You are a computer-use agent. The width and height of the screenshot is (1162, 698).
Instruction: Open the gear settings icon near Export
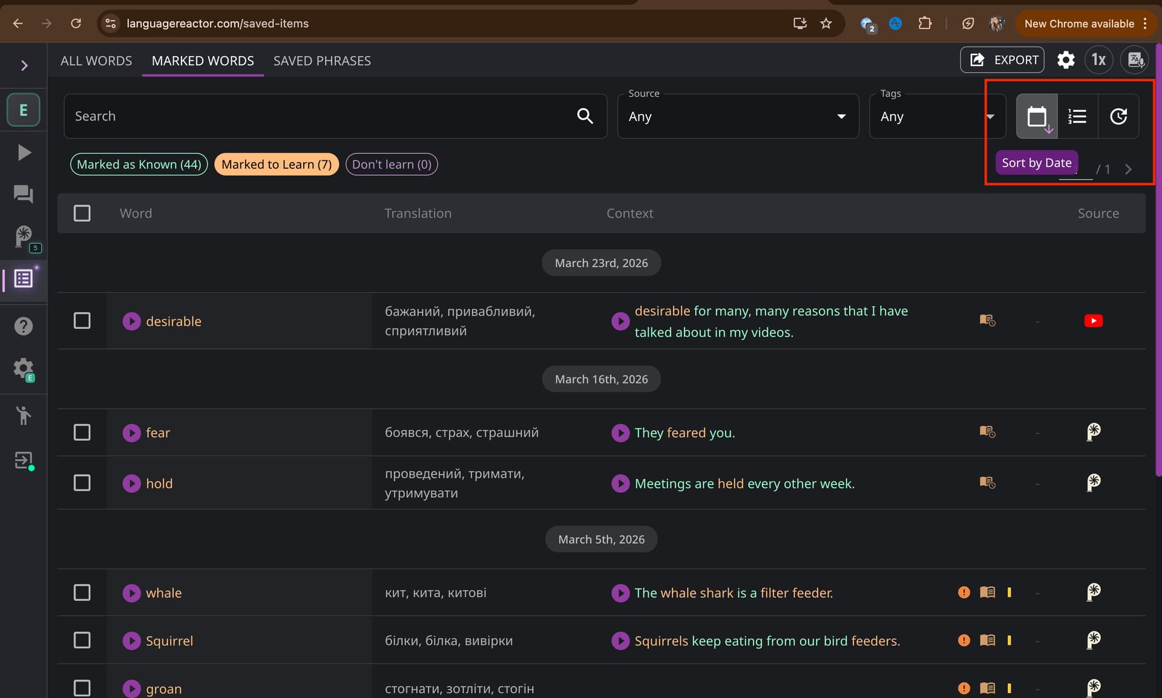click(1066, 60)
